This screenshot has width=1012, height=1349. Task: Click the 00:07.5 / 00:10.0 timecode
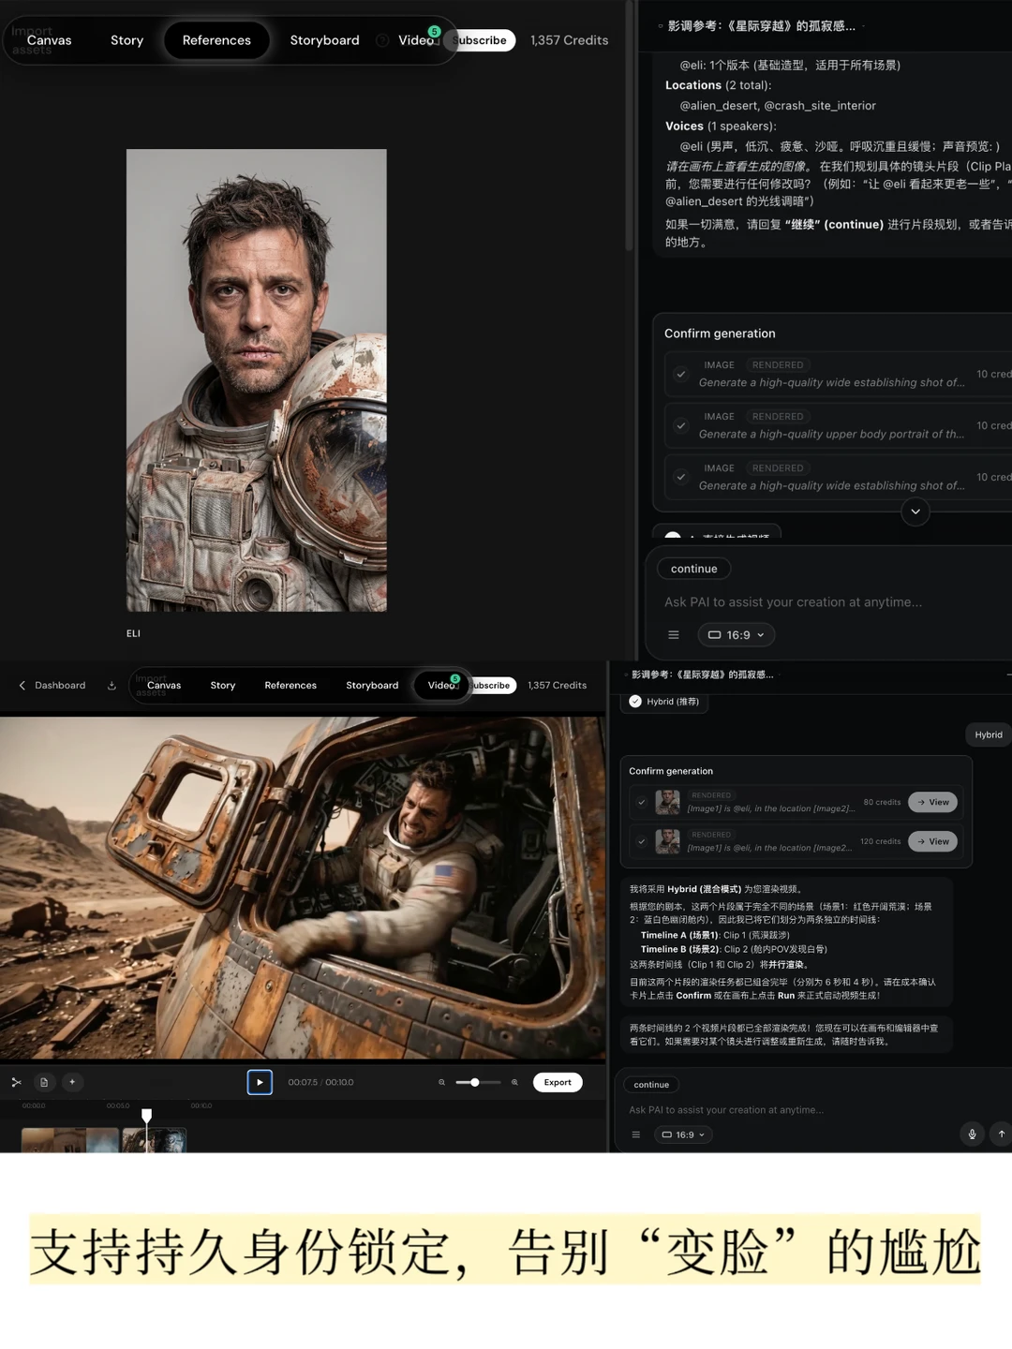click(x=320, y=1082)
